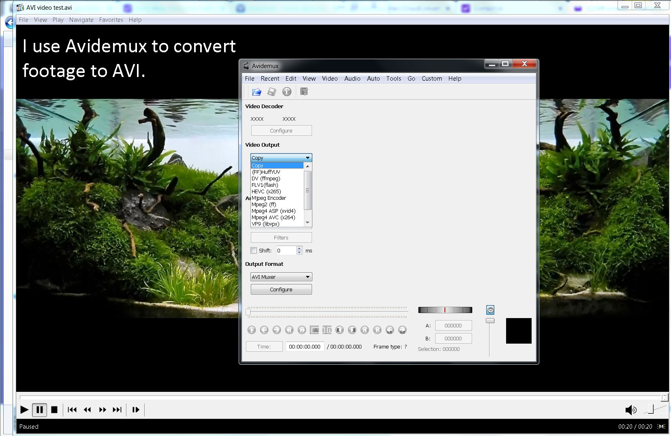Open Avidemux's Audio menu
Screen dimensions: 671x436
click(x=352, y=79)
